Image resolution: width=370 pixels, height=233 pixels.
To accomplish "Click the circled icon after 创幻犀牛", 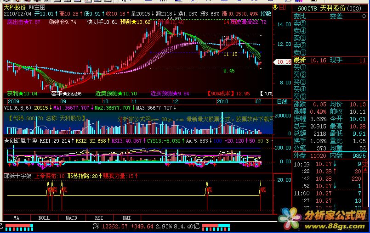I will point(34,140).
